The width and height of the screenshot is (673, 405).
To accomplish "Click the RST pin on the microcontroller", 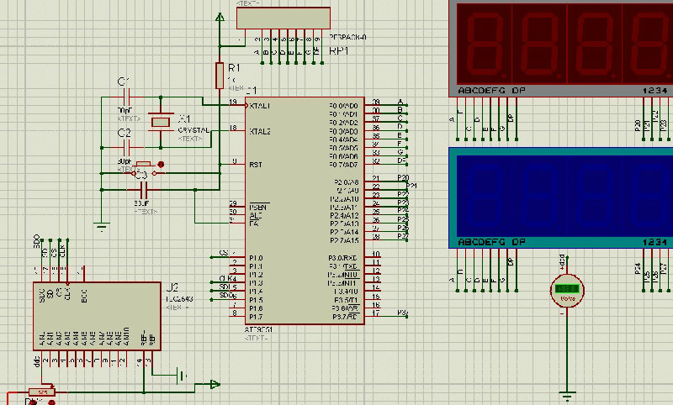I will (254, 165).
